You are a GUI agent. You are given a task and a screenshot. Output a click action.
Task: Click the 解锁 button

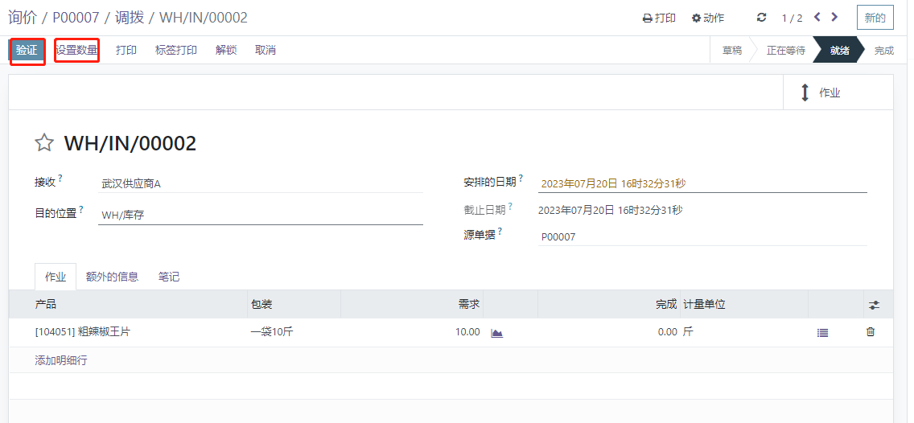point(226,50)
